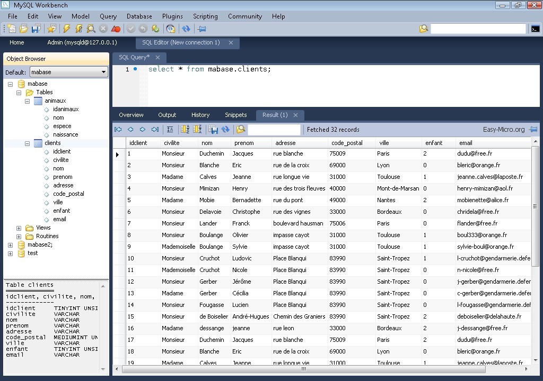
Task: Click the top-right toolbar search field
Action: pos(478,29)
